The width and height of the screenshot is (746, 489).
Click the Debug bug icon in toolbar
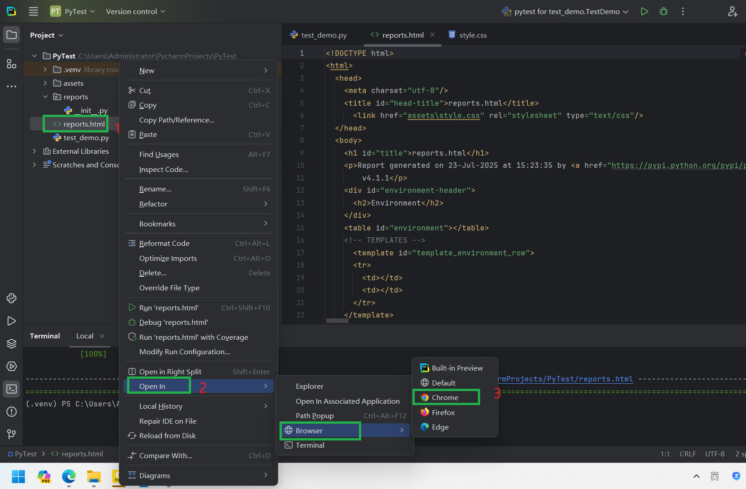click(x=663, y=11)
